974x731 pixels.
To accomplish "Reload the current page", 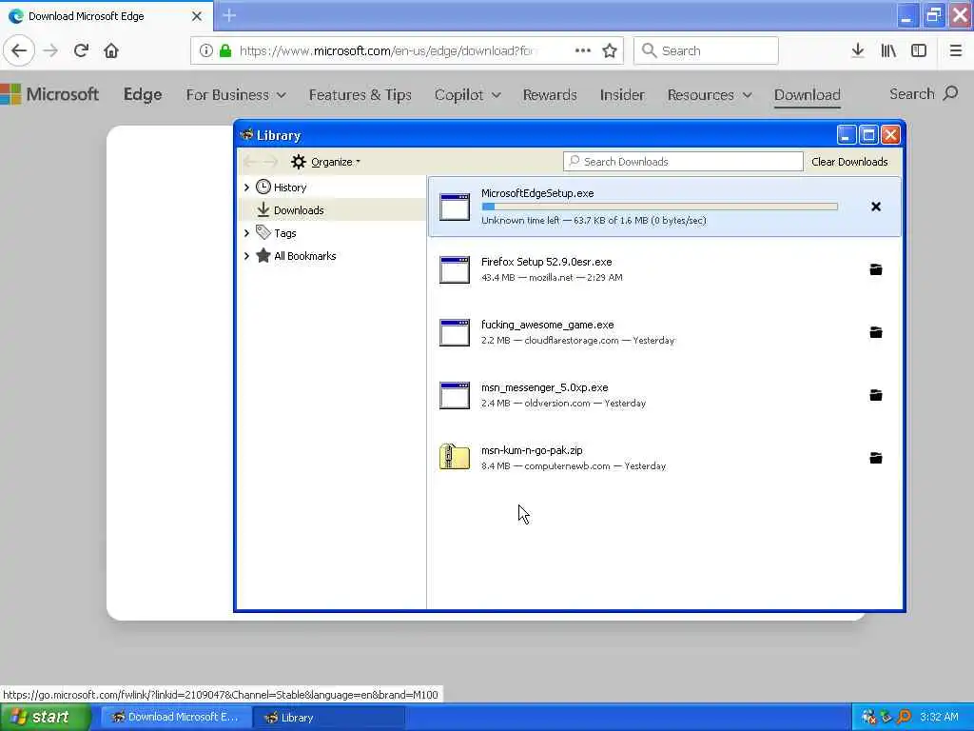I will [81, 50].
